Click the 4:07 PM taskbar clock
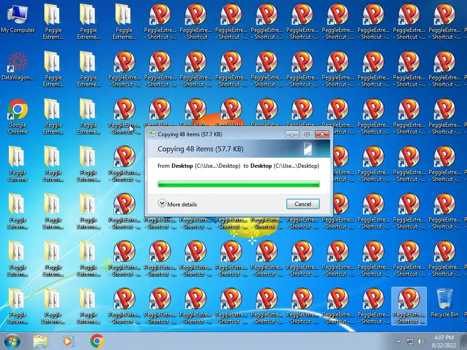This screenshot has height=350, width=467. [x=444, y=341]
